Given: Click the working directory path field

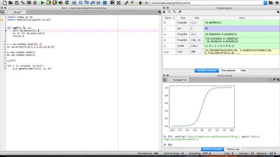Looking at the screenshot, I should [x=207, y=3].
